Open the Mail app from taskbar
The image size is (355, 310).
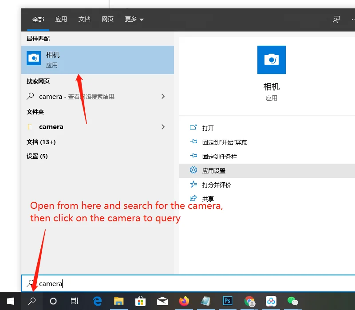162,301
